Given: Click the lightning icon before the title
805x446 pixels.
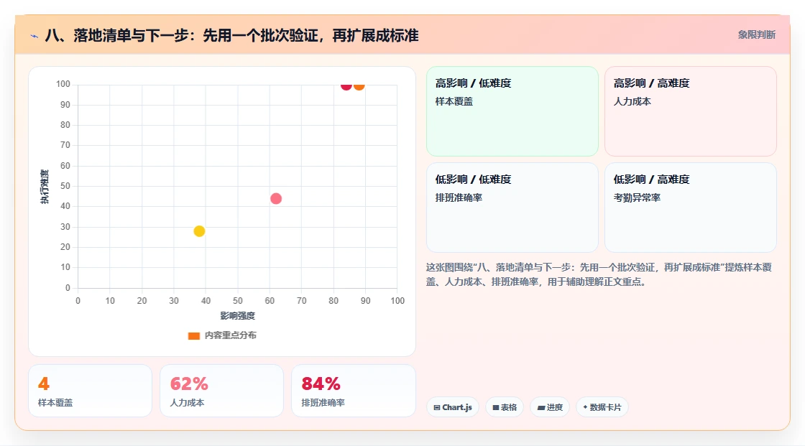Looking at the screenshot, I should 34,36.
